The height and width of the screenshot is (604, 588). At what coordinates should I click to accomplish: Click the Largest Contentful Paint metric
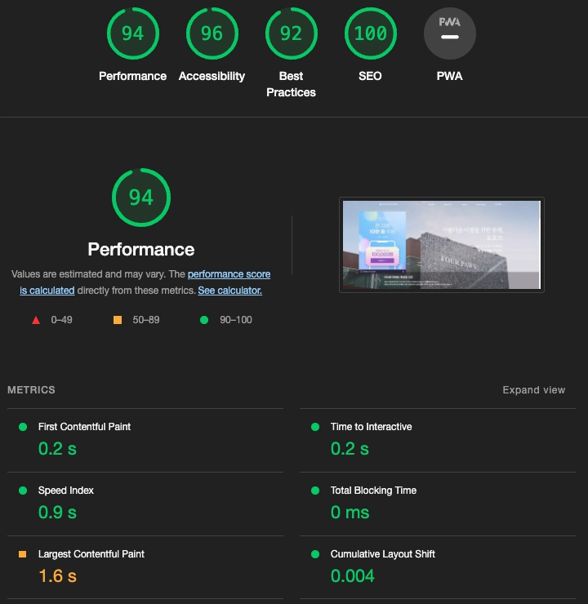[x=145, y=567]
